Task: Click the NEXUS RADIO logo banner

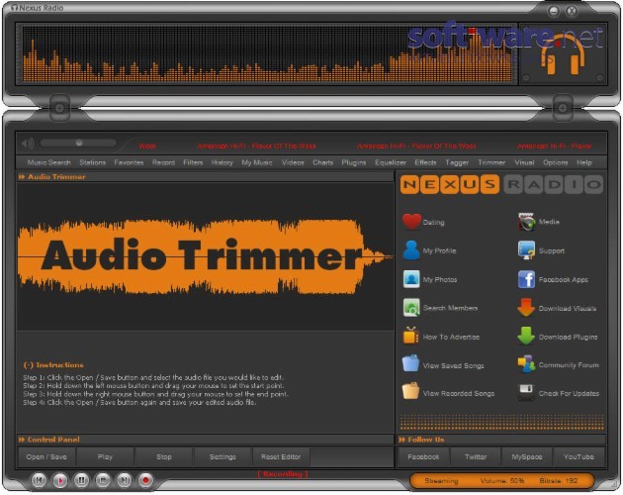Action: point(501,184)
